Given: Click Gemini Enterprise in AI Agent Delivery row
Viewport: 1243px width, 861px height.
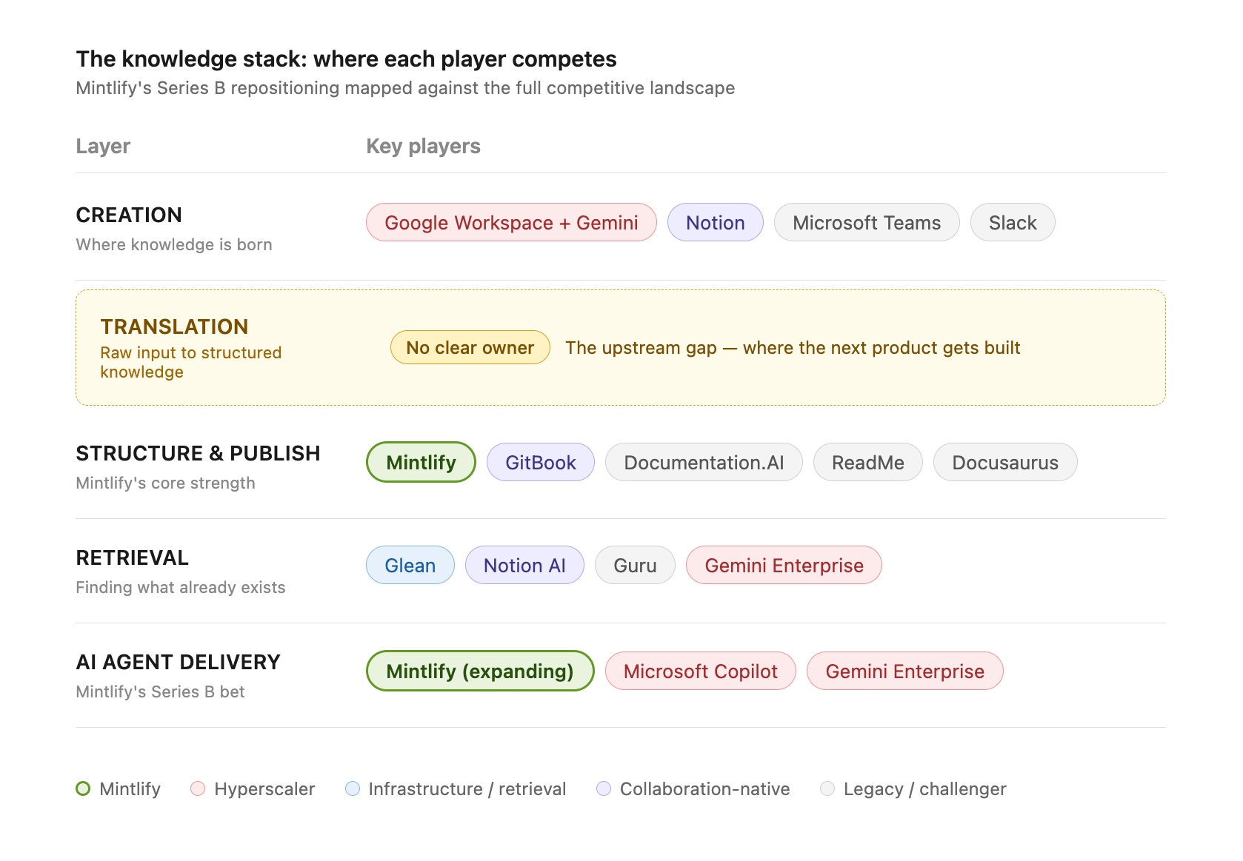Looking at the screenshot, I should (905, 671).
